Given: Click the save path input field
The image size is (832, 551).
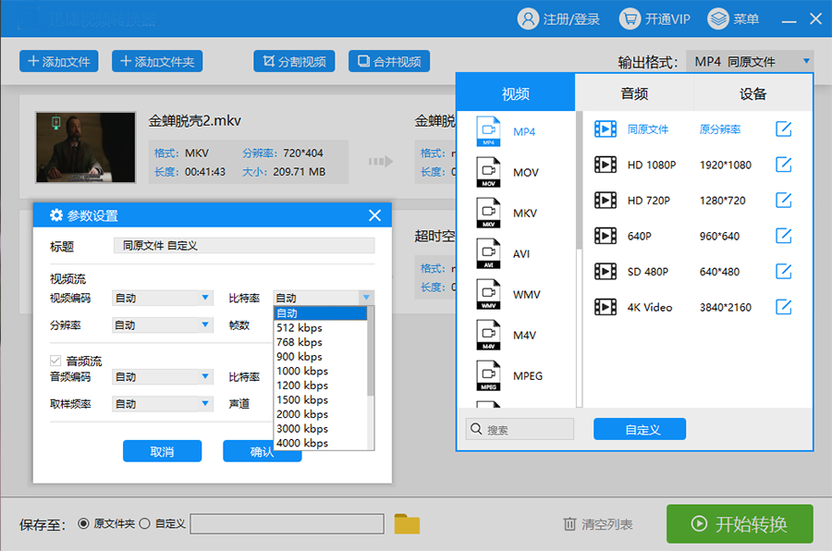Looking at the screenshot, I should tap(288, 523).
